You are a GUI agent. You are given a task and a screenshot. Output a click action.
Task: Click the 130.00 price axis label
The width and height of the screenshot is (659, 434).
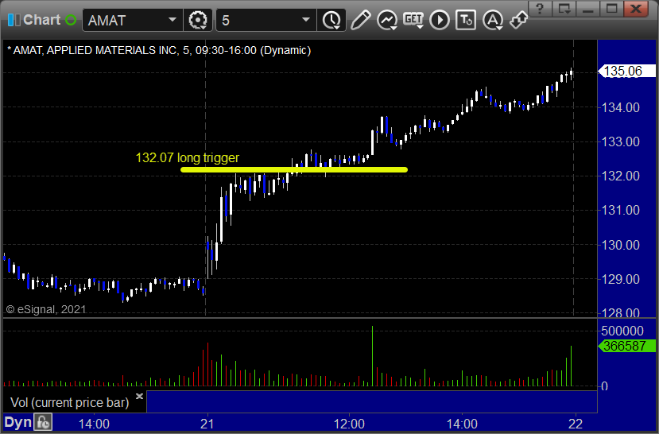pos(620,245)
